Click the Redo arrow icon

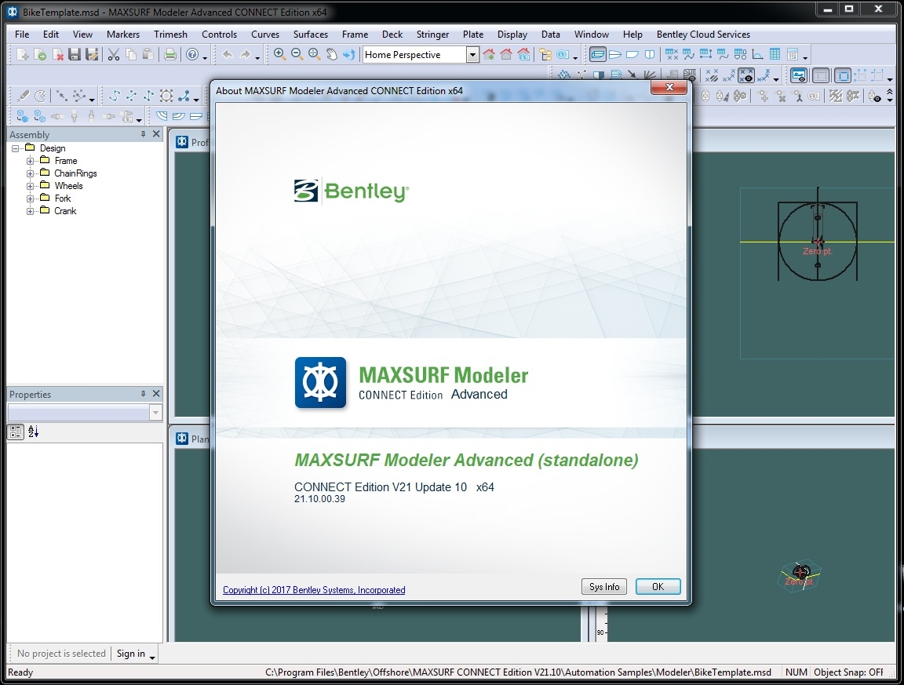coord(246,55)
